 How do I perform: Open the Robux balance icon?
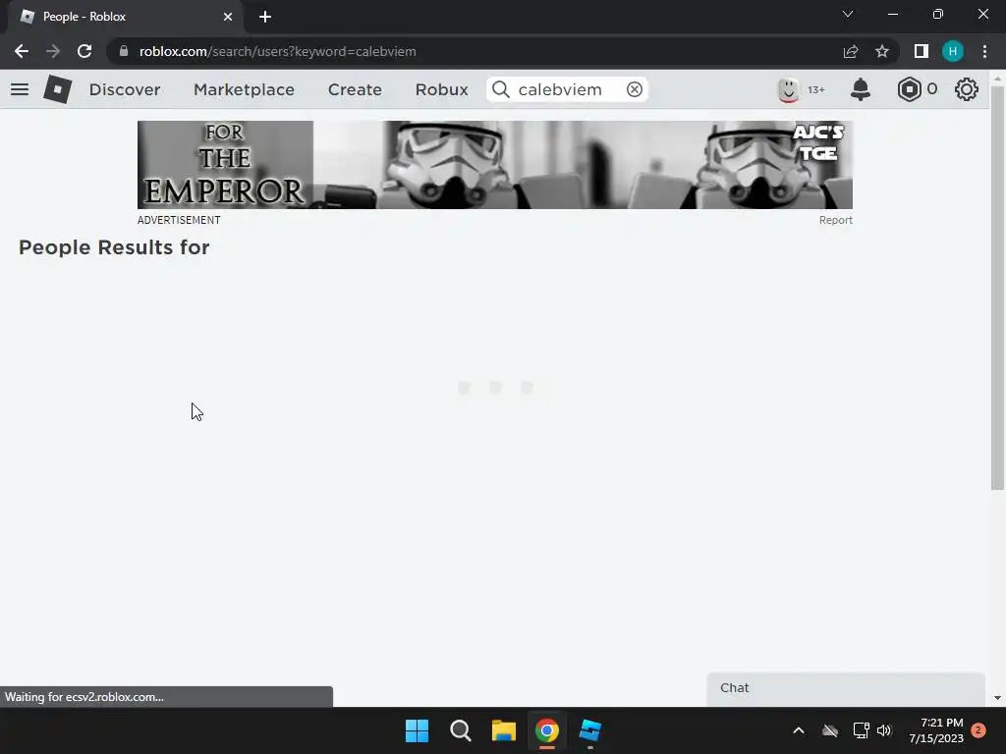pyautogui.click(x=909, y=89)
